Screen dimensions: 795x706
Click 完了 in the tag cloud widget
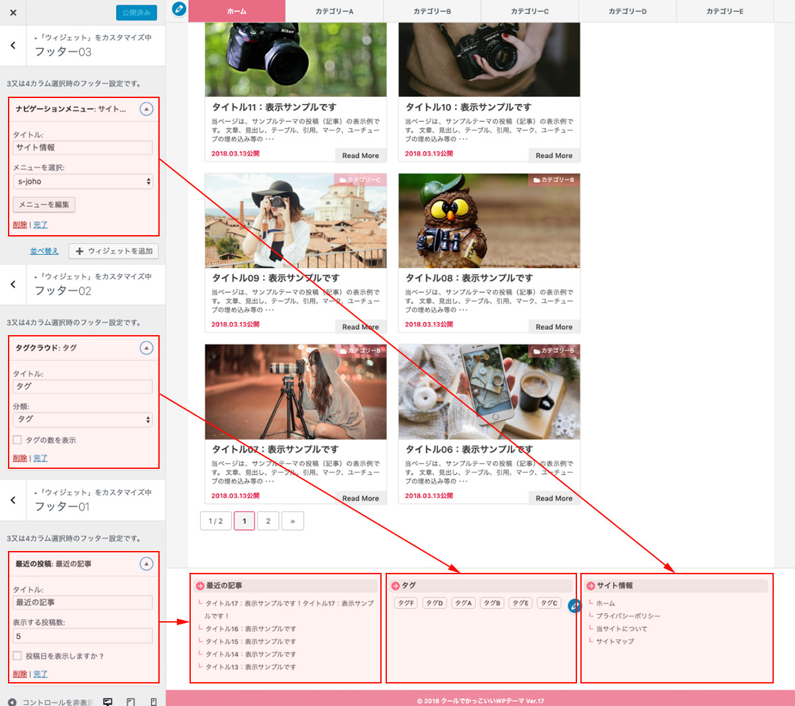pos(40,458)
